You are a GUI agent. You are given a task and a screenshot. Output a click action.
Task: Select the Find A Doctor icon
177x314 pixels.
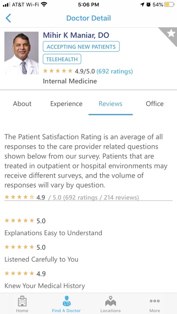point(66,301)
